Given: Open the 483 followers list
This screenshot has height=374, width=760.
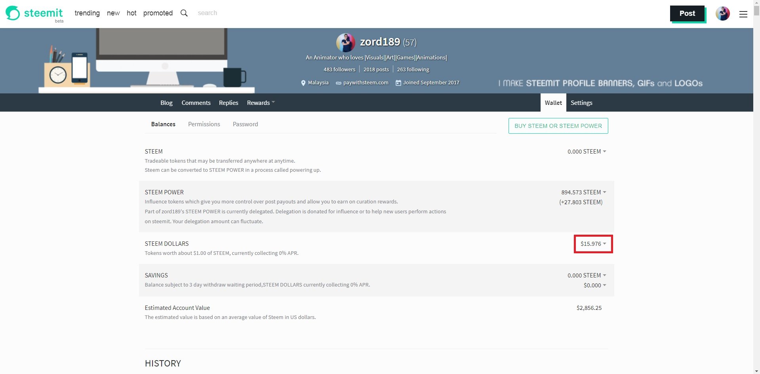Looking at the screenshot, I should click(339, 69).
